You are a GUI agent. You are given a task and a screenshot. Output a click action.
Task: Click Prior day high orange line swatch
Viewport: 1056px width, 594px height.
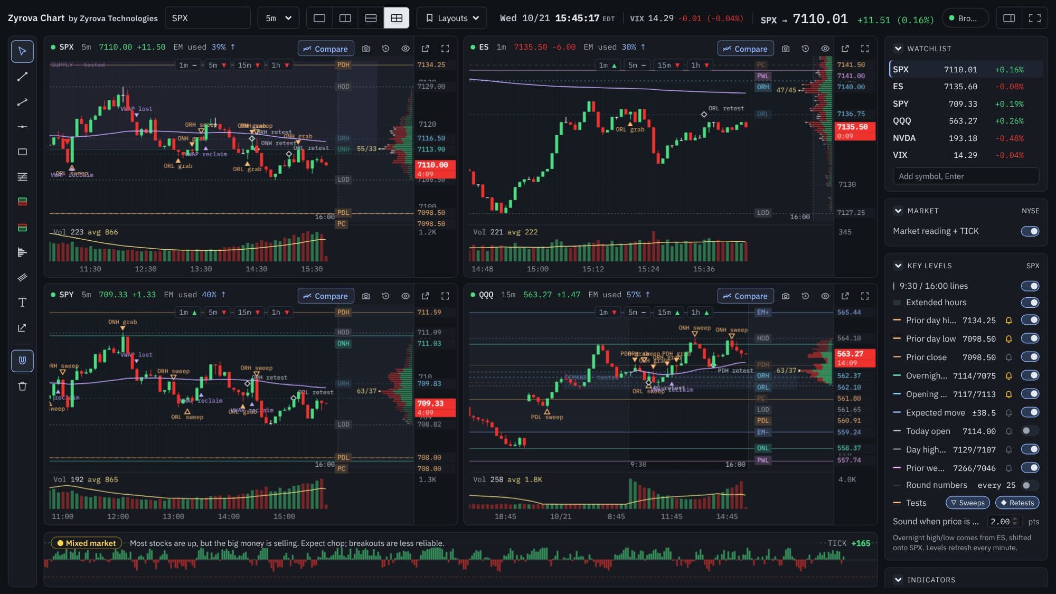897,320
